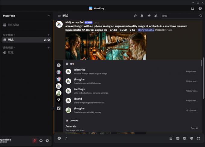Edit 测试 channel settings gear
This screenshot has height=147, width=205.
click(49, 40)
